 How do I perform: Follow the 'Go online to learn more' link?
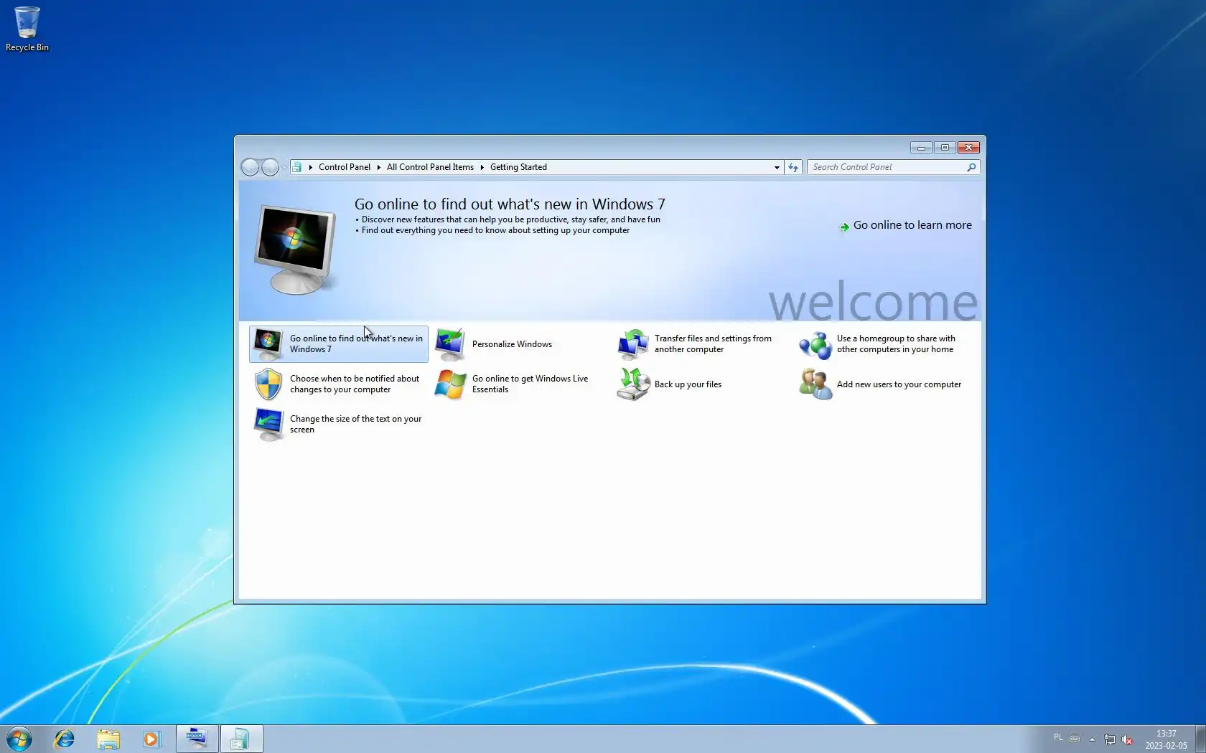(905, 225)
